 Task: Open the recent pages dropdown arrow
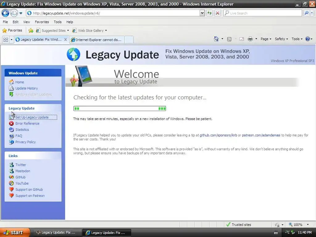click(x=21, y=13)
